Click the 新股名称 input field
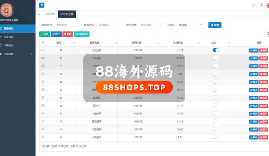This screenshot has width=269, height=156. point(65,25)
